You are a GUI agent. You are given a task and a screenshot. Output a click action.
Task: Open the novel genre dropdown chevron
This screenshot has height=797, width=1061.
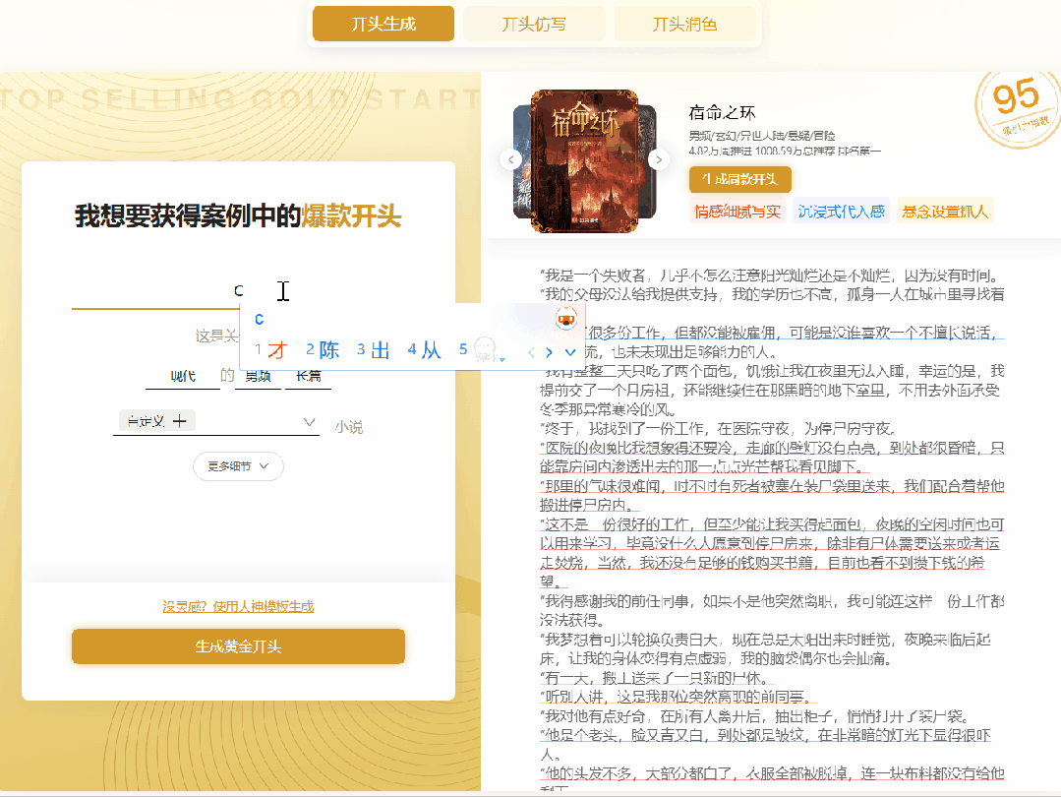(309, 422)
